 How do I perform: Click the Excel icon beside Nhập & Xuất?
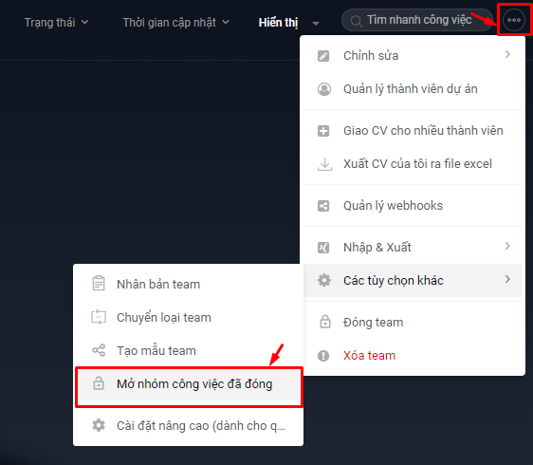(323, 248)
